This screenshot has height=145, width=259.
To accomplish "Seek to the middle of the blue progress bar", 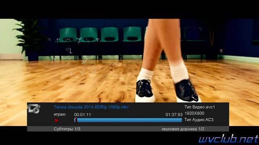I will (128, 120).
